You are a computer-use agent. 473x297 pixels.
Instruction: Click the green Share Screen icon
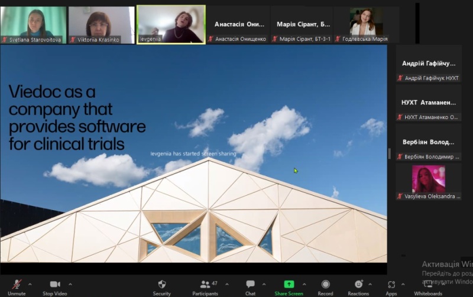click(289, 285)
